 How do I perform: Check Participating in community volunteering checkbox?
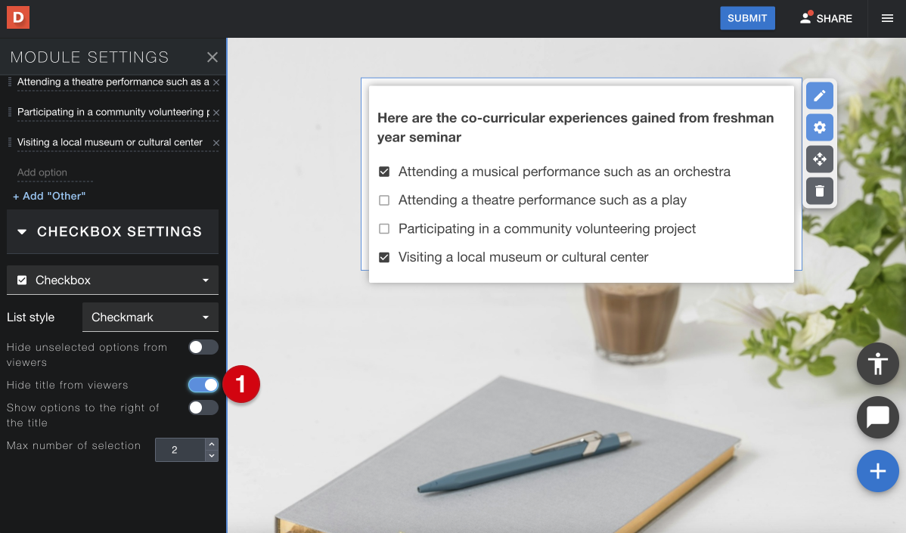[384, 228]
